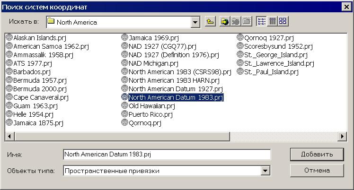Select Helle 1954.prj
354x190 pixels.
34,114
